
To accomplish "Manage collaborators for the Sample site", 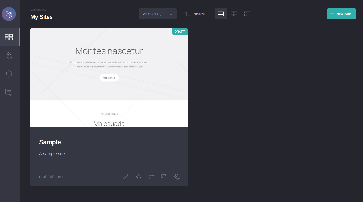I will coord(138,177).
